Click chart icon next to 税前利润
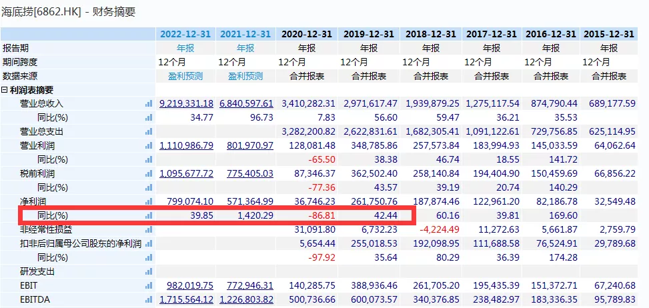This screenshot has height=308, width=649. 149,174
